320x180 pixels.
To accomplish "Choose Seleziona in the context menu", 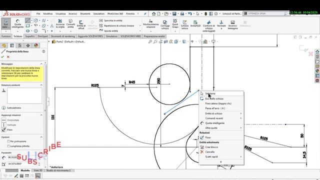I will 221,93.
